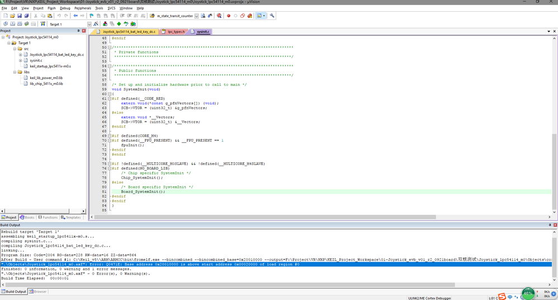Image resolution: width=558 pixels, height=300 pixels.
Task: Collapse the code fold at line 75
Action: coord(109,164)
